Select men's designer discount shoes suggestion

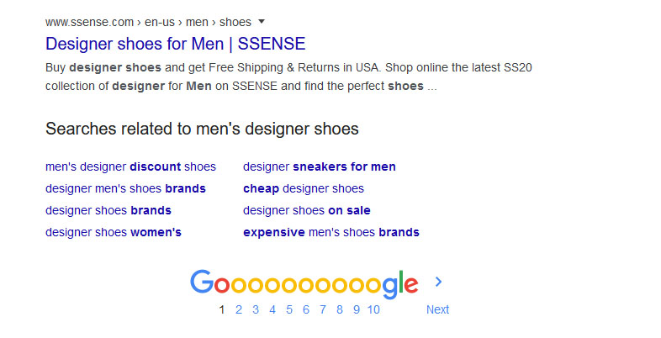(130, 166)
